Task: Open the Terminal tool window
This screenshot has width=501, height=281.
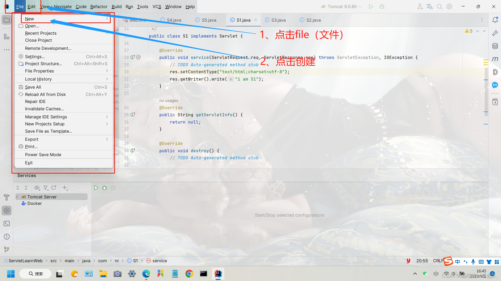Action: 7,224
